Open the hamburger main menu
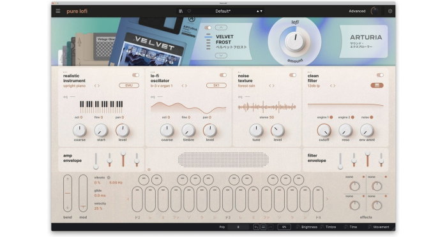Image resolution: width=447 pixels, height=237 pixels. (58, 11)
